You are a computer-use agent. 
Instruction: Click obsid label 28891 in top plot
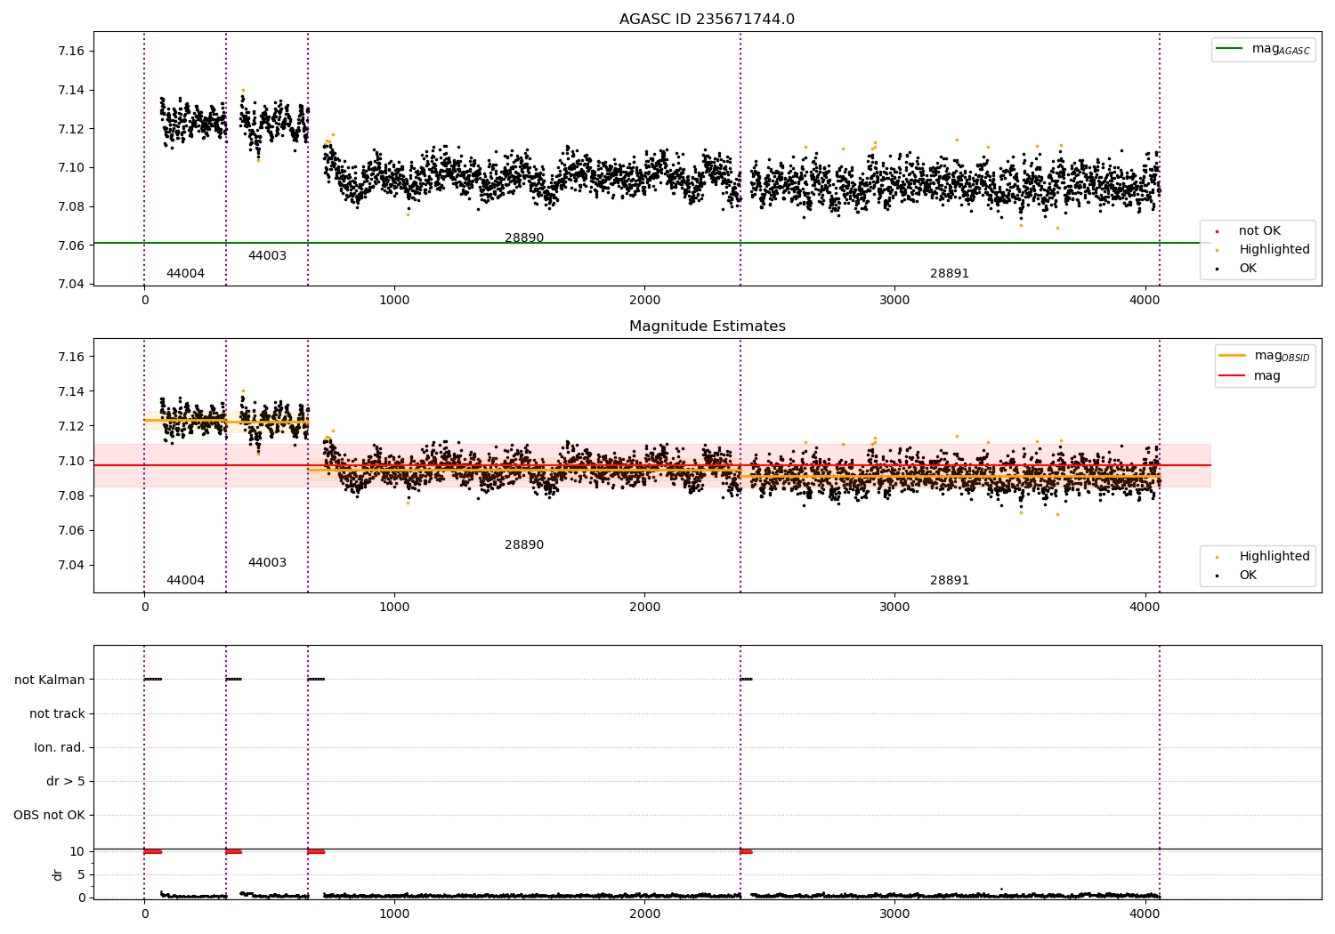(950, 274)
